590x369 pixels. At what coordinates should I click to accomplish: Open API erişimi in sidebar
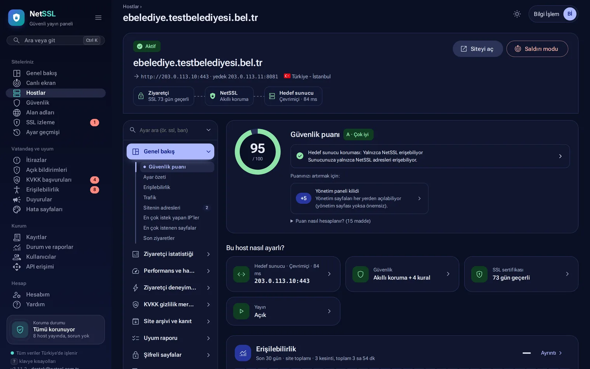56,266
